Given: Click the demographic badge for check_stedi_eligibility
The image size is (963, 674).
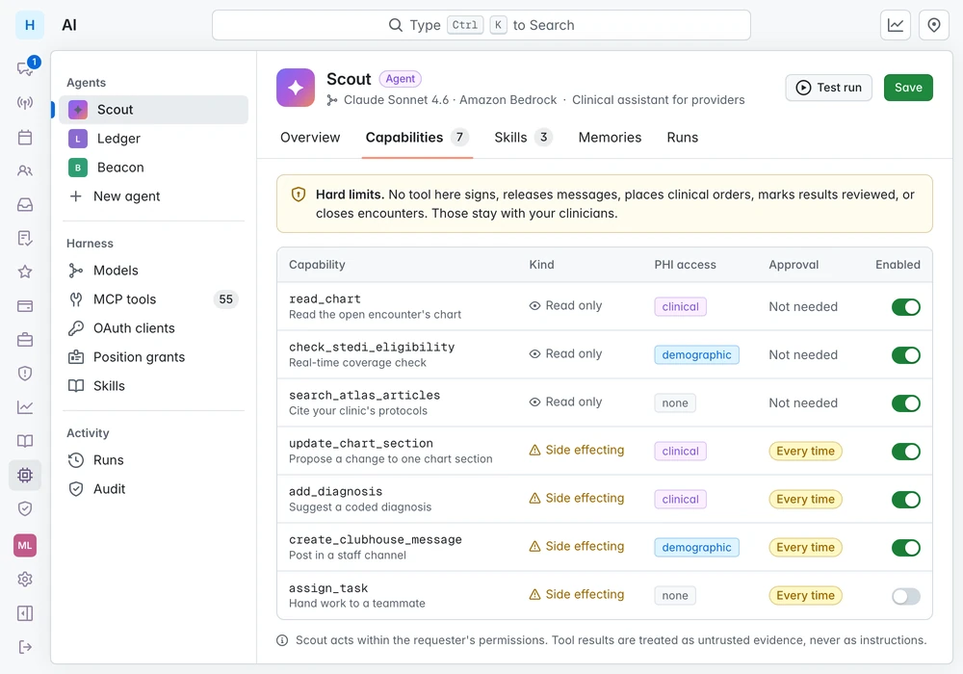Looking at the screenshot, I should coord(696,354).
